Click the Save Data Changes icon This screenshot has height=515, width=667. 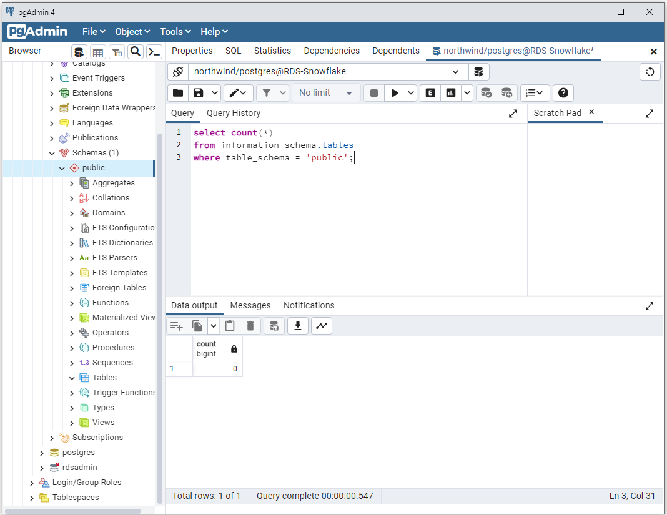(x=274, y=326)
